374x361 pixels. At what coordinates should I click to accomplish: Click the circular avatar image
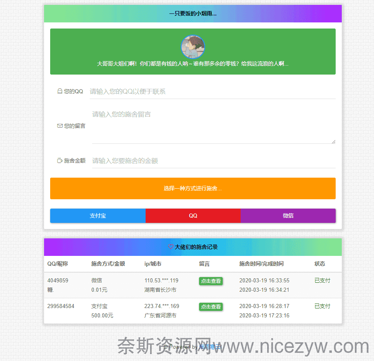(193, 47)
